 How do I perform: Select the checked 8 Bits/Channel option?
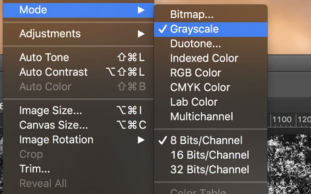206,140
